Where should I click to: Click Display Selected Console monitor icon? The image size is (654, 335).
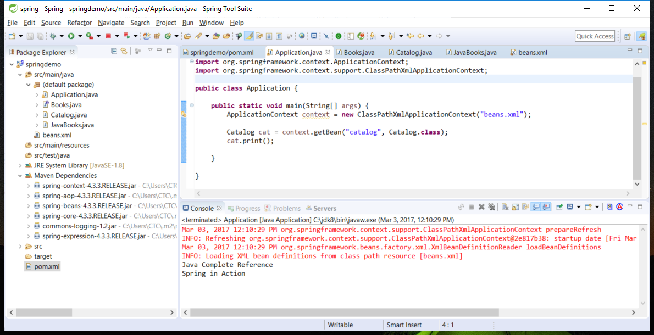tap(570, 207)
